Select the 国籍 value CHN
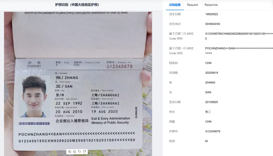 pyautogui.click(x=208, y=121)
